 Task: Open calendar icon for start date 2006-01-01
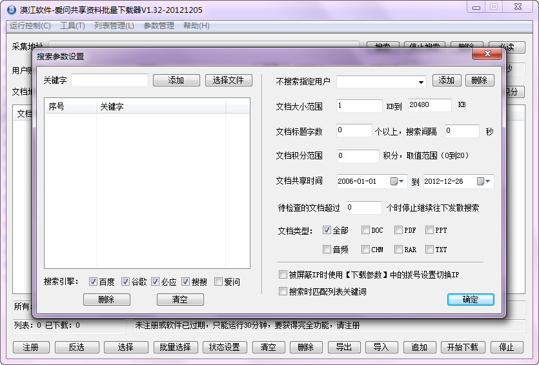pos(394,181)
